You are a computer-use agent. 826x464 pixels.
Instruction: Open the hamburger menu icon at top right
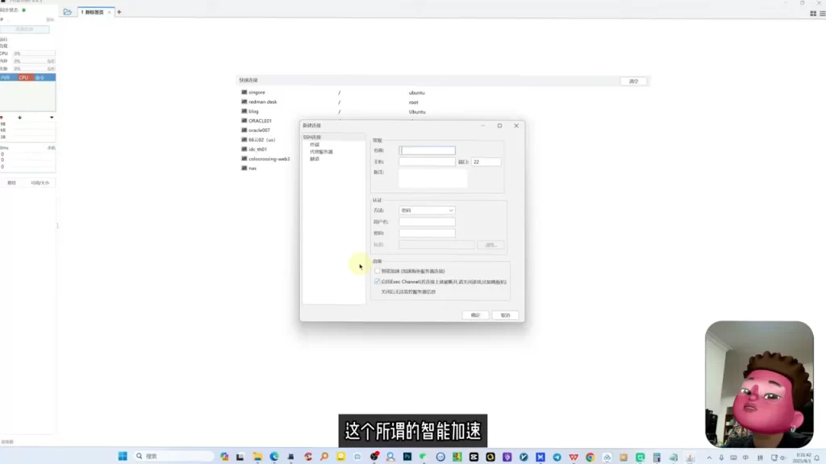click(822, 14)
